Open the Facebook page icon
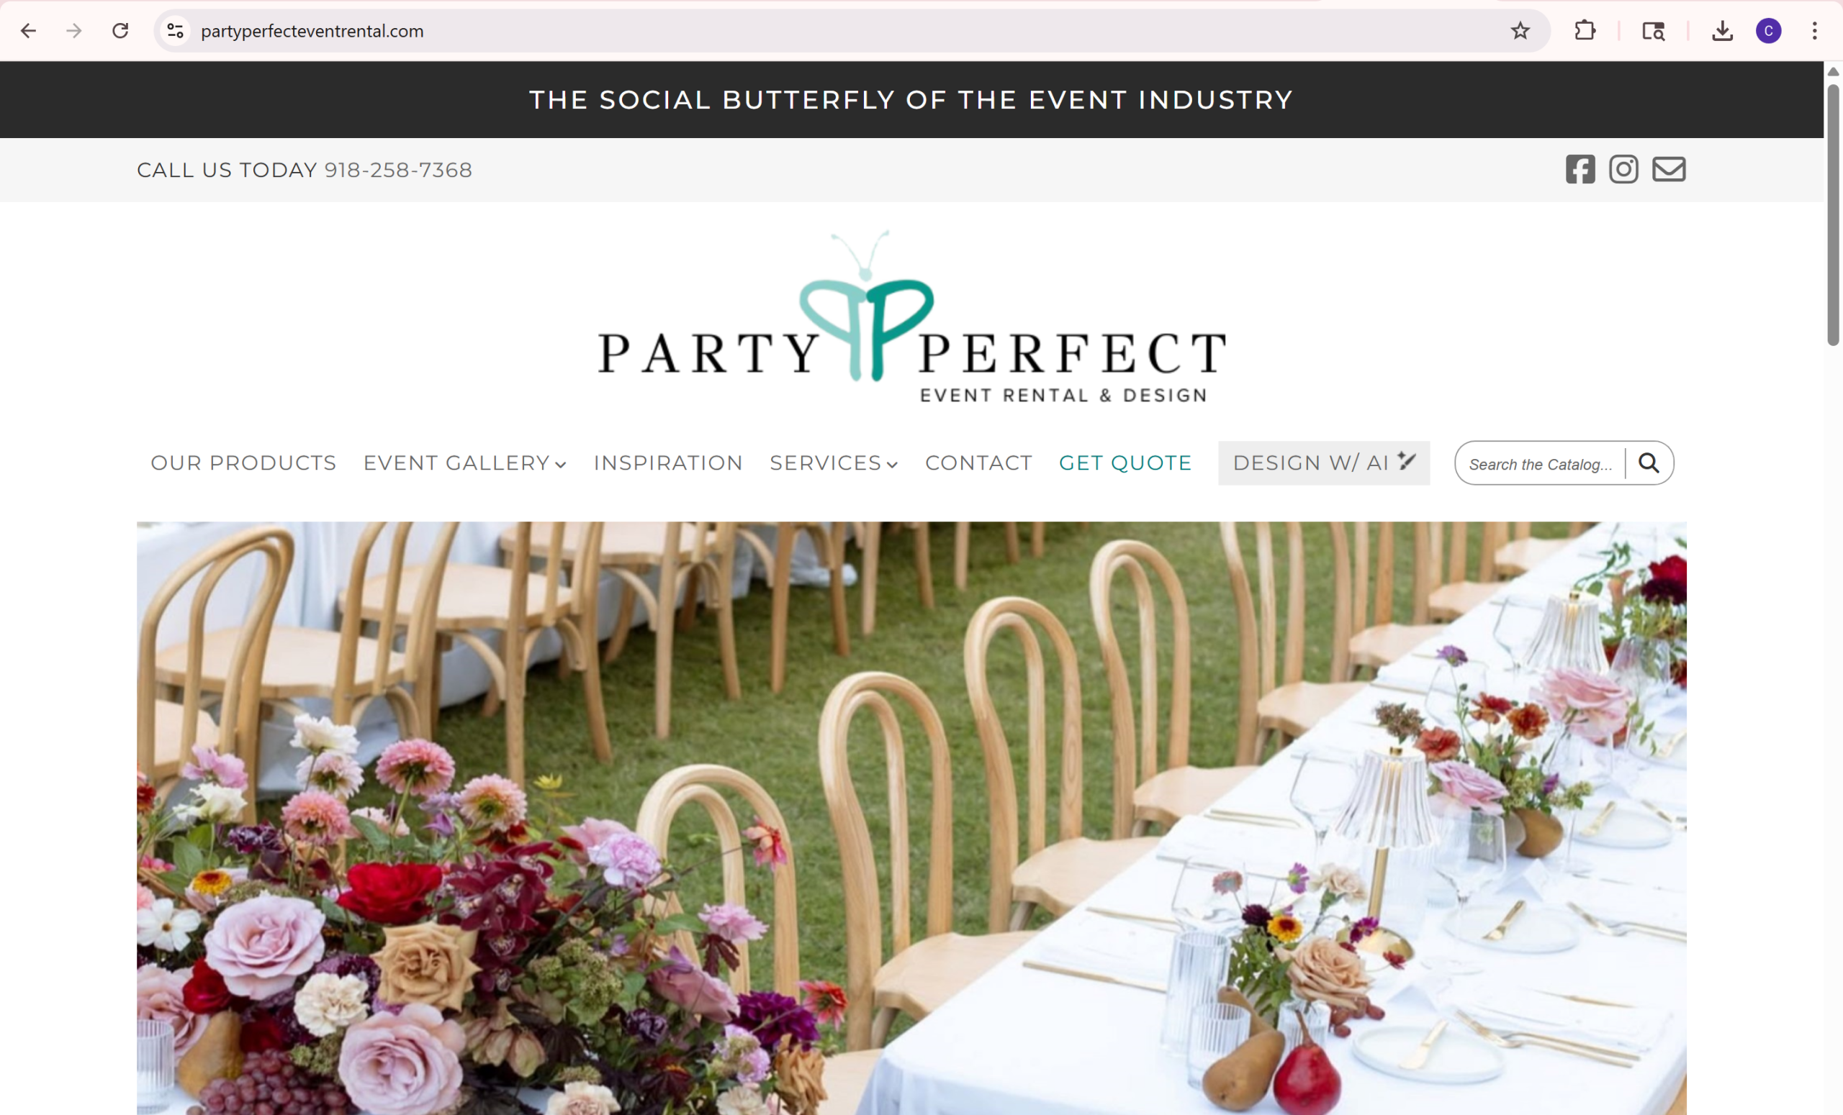 pos(1580,170)
